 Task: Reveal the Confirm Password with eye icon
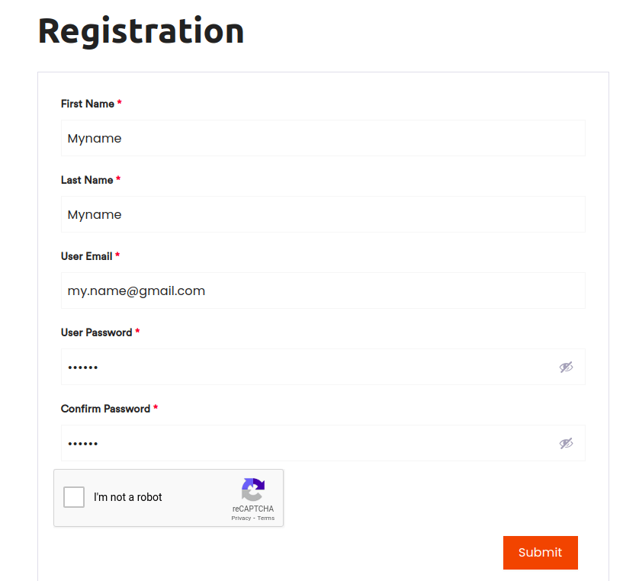click(x=566, y=443)
